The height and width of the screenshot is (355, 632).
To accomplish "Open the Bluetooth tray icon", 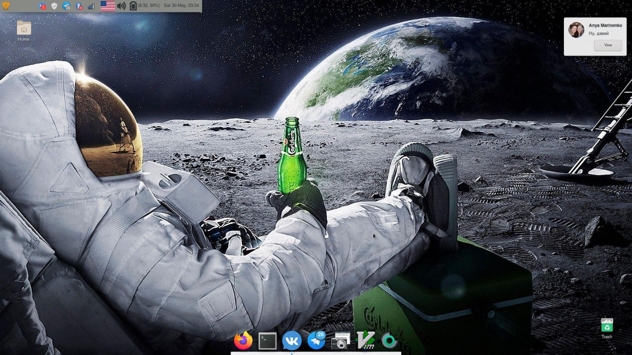I will coord(79,6).
